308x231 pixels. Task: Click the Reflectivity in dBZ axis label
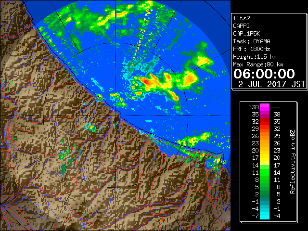(x=293, y=162)
